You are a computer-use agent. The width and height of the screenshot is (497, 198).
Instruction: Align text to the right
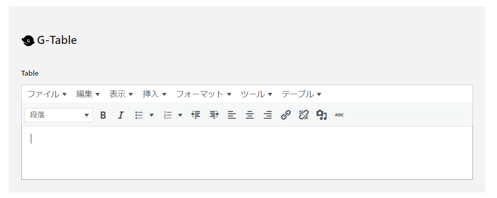coord(268,115)
